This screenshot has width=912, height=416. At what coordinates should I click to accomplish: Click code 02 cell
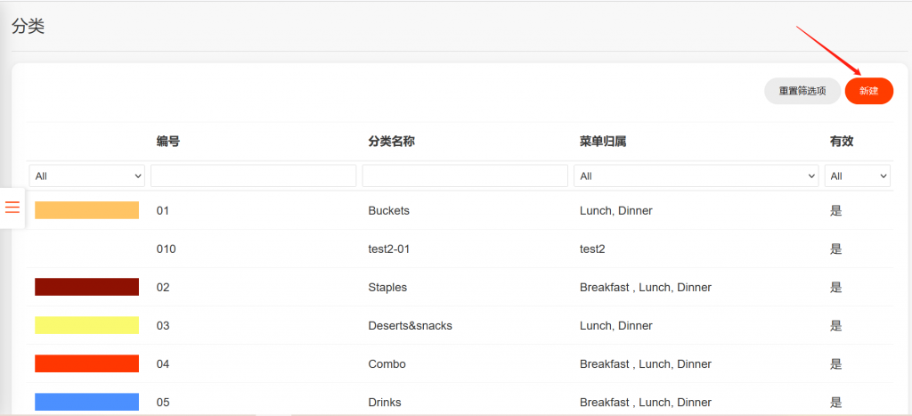coord(163,288)
